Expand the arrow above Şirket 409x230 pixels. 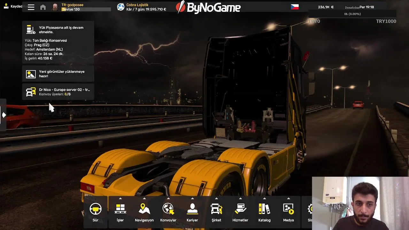point(216,198)
